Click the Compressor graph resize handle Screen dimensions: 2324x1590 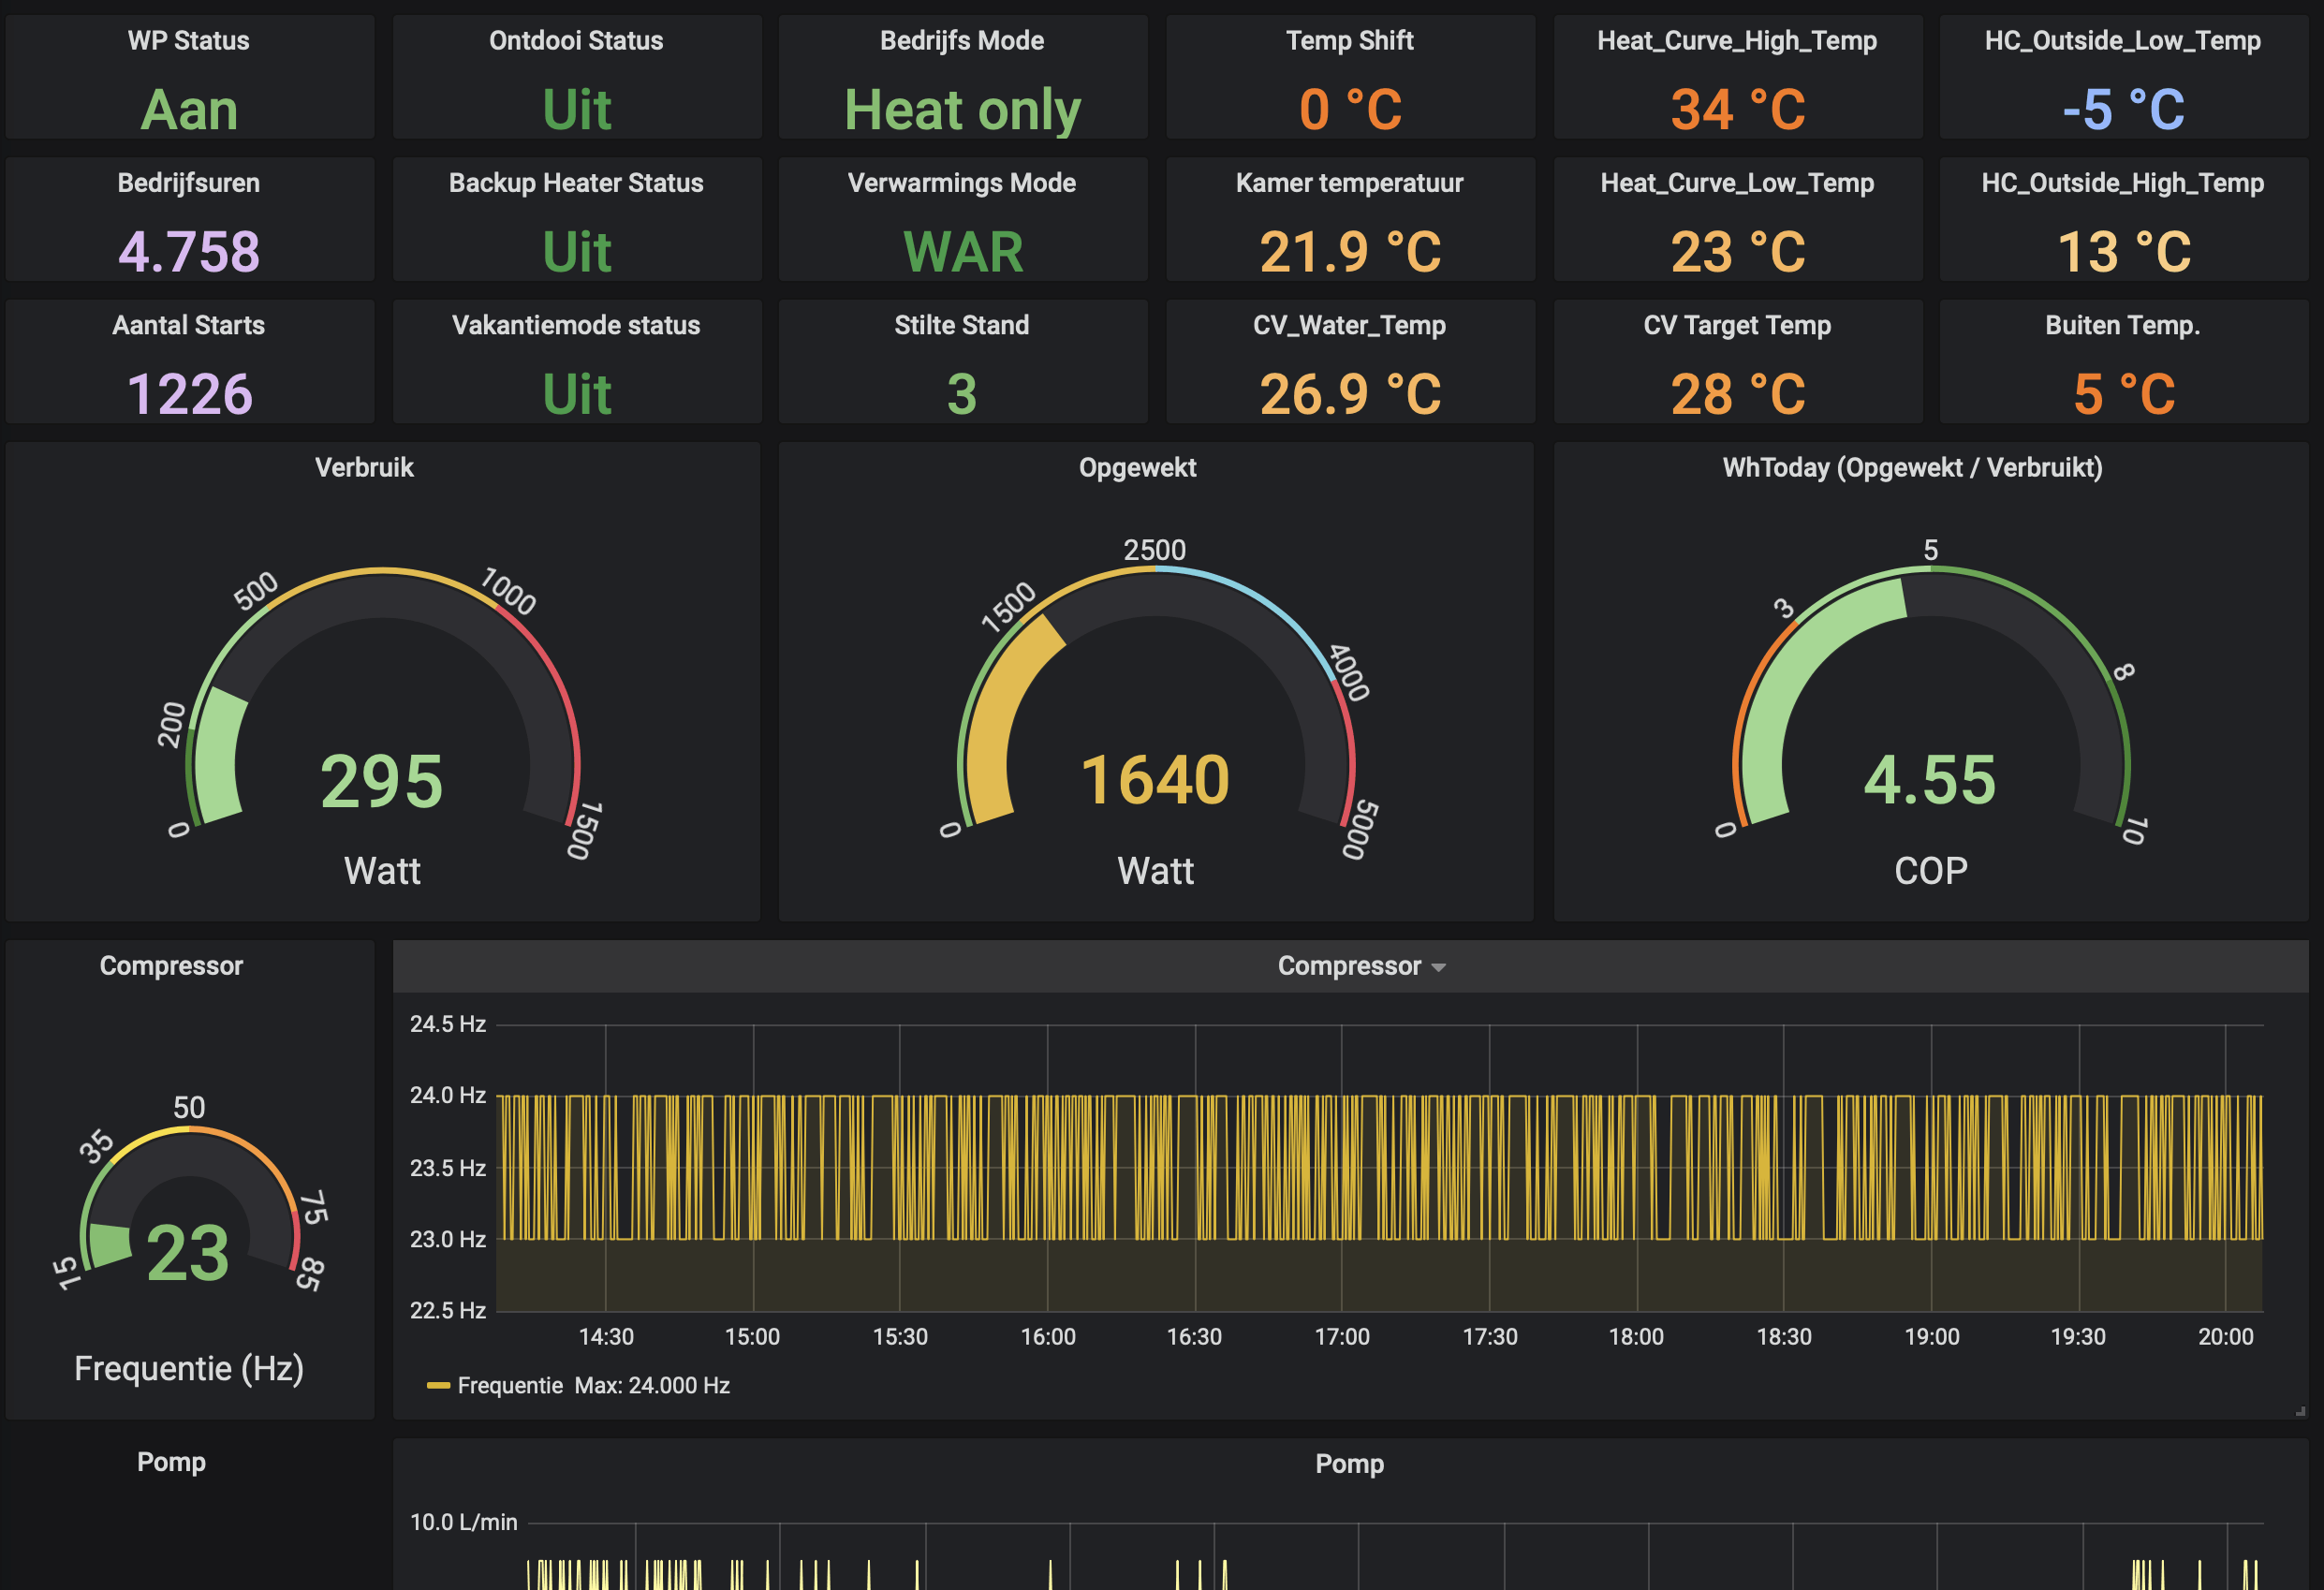[2300, 1411]
